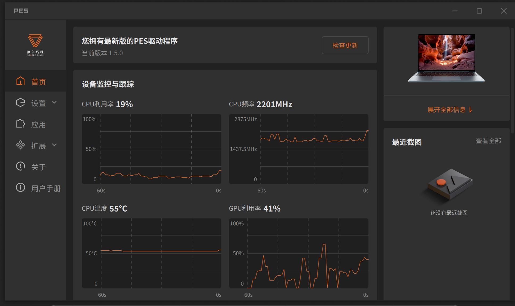This screenshot has height=306, width=515.
Task: Click the 还没有最近截图 message
Action: tap(449, 213)
